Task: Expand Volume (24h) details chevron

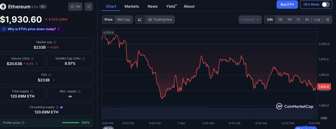Action: click(36, 64)
